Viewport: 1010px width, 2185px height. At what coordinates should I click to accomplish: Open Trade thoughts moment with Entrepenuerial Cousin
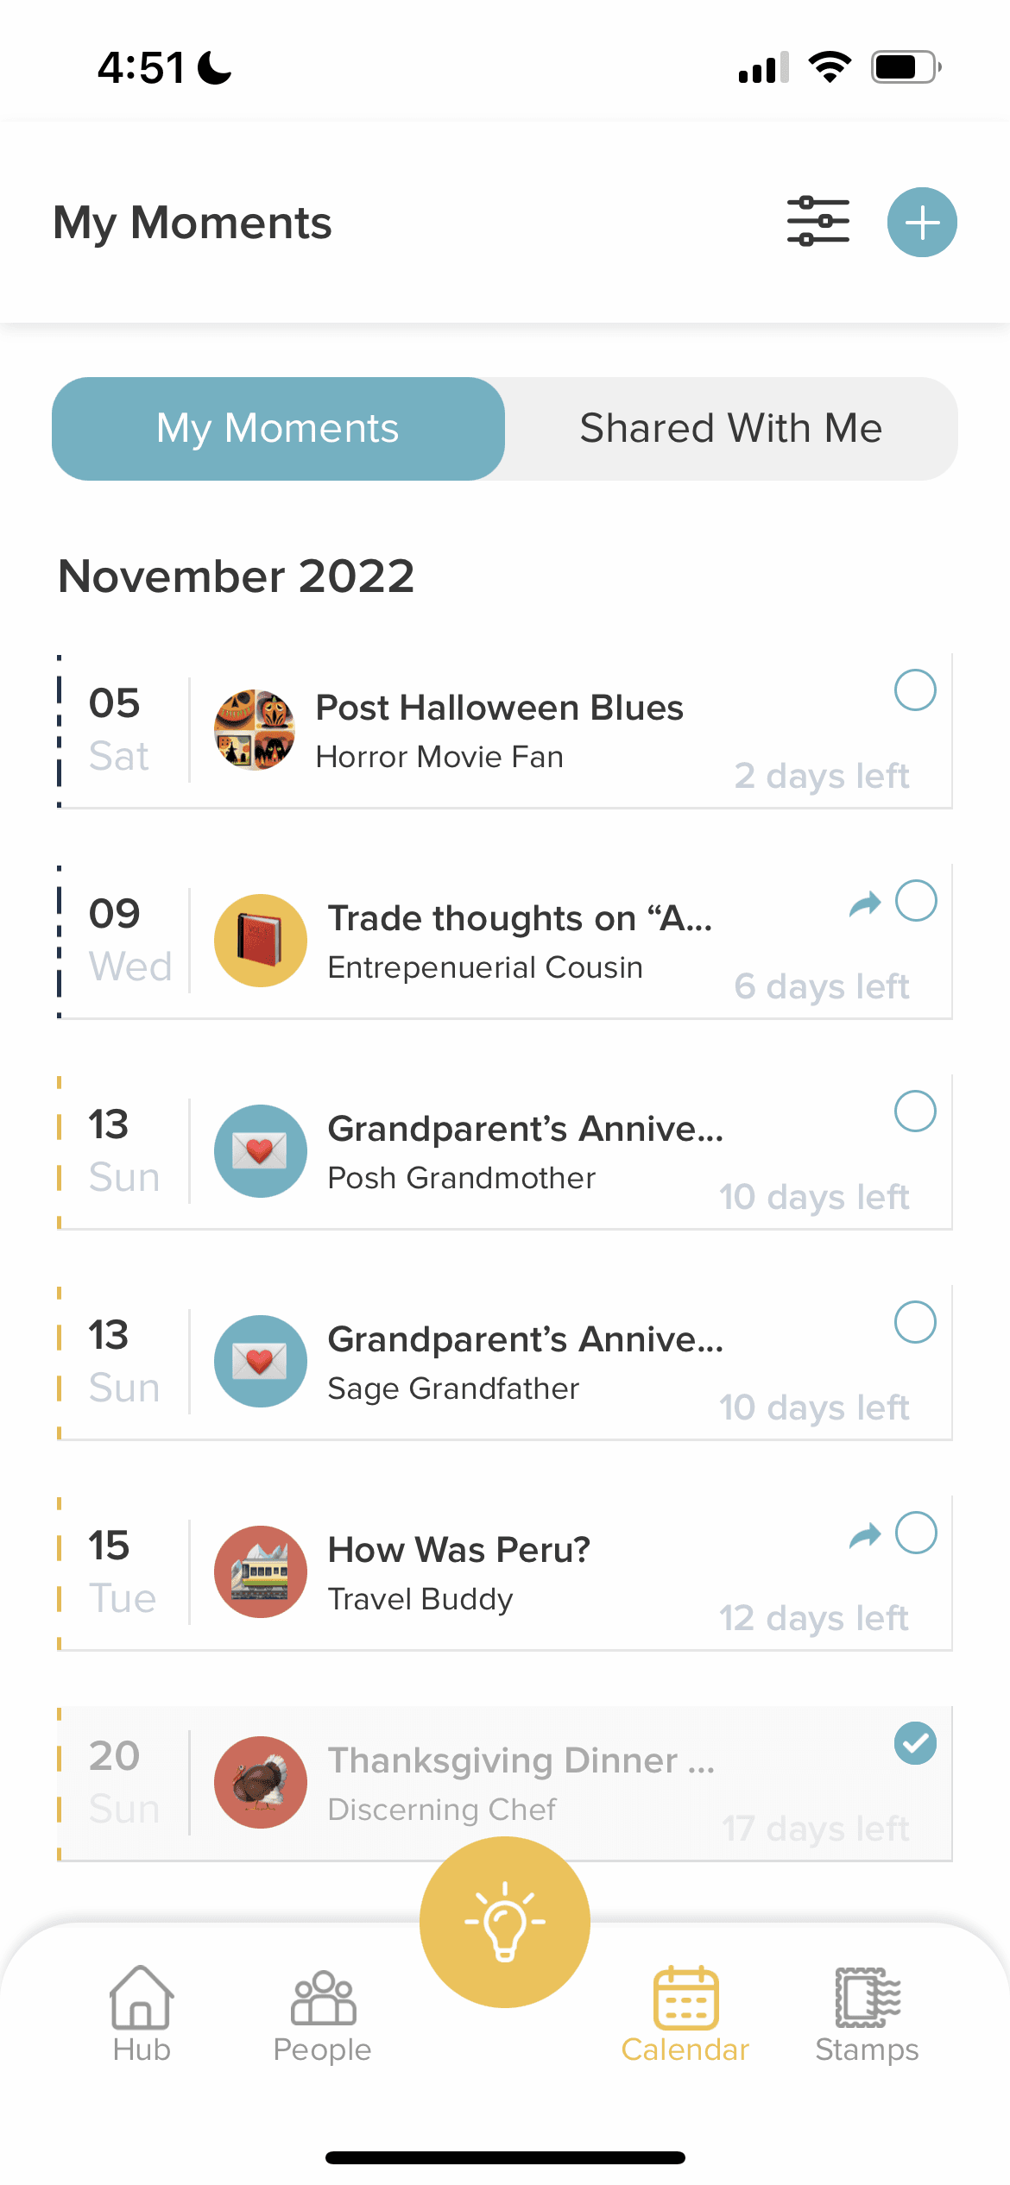[520, 919]
